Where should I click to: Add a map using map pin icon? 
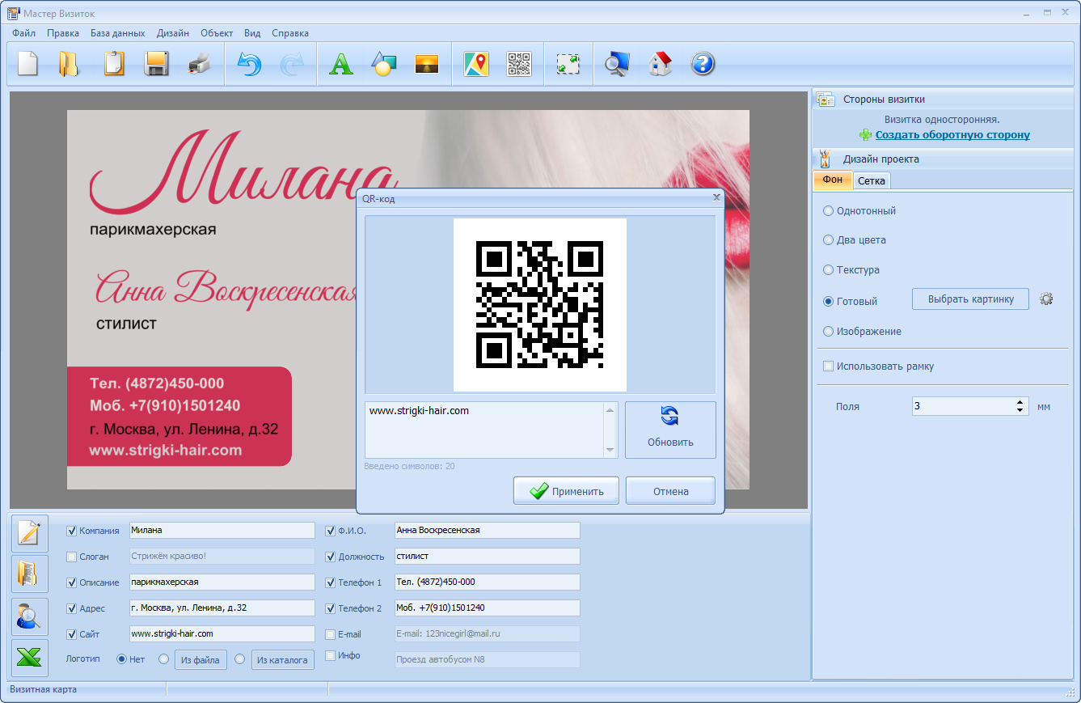click(476, 63)
